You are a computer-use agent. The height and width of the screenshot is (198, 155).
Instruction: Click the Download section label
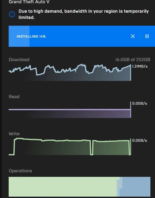click(x=19, y=59)
